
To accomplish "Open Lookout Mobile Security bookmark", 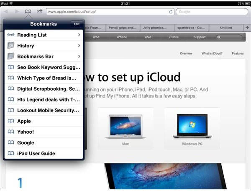I will [x=44, y=110].
